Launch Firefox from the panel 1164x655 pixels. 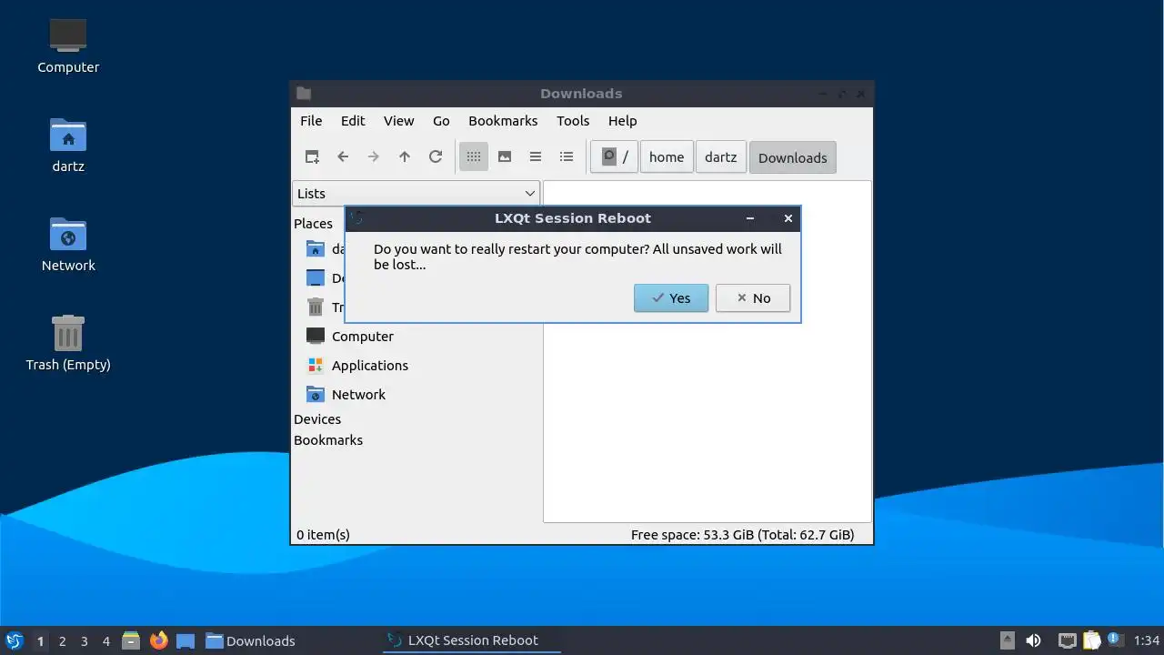coord(158,640)
